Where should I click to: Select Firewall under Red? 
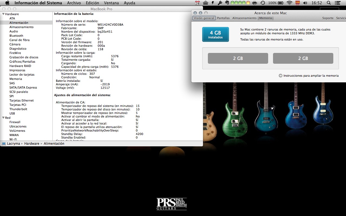[x=15, y=122]
